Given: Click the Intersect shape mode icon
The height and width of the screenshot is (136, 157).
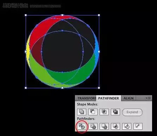Looking at the screenshot, I should 104,112.
